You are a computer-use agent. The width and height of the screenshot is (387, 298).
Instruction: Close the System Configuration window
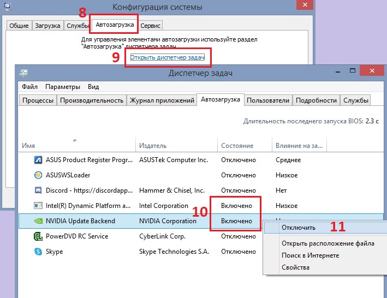(305, 5)
